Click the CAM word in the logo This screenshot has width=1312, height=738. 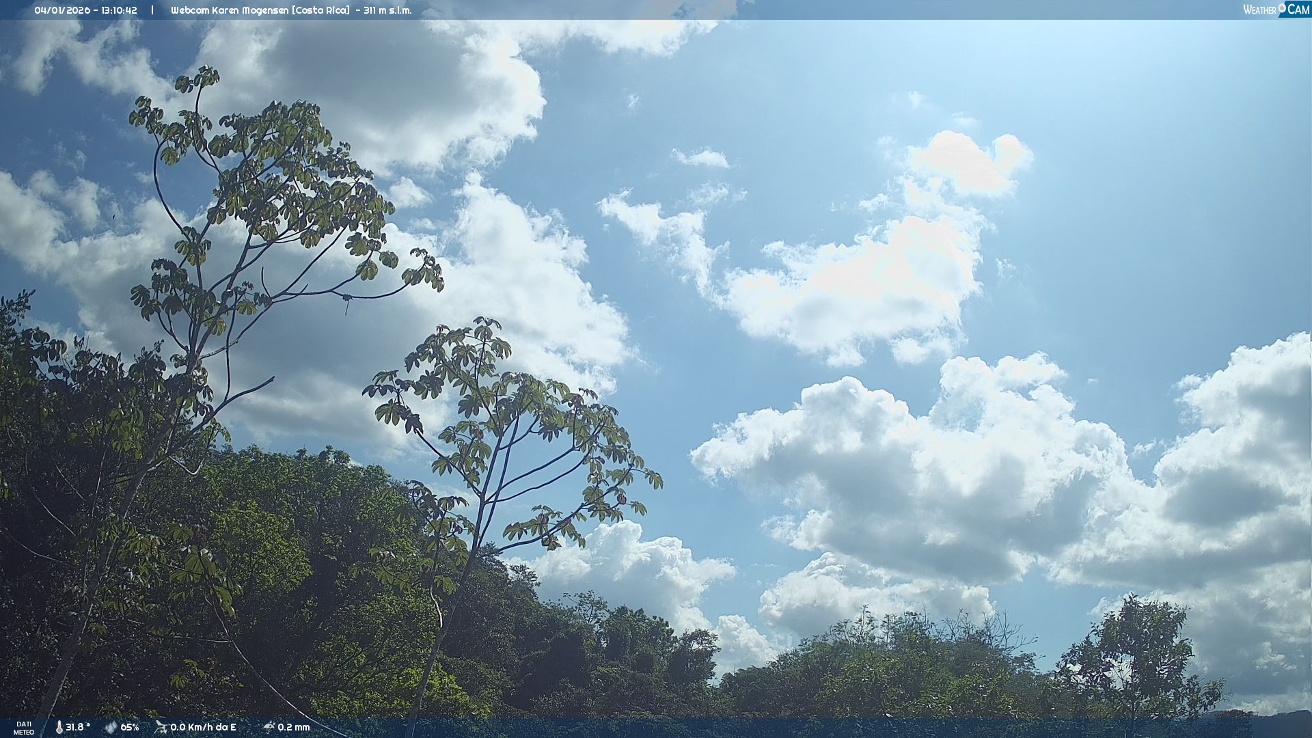pos(1298,10)
